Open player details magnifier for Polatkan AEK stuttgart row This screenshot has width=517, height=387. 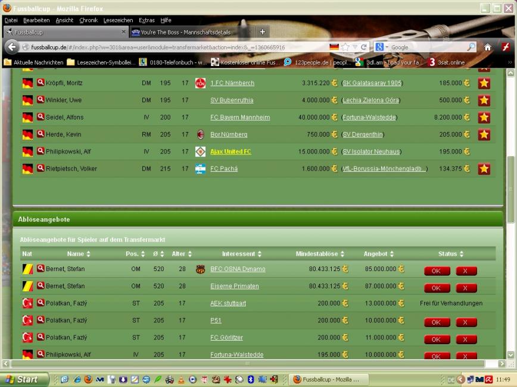point(41,303)
